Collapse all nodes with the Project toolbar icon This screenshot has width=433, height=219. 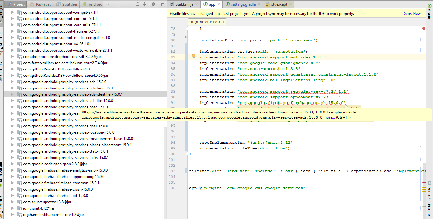click(x=144, y=4)
